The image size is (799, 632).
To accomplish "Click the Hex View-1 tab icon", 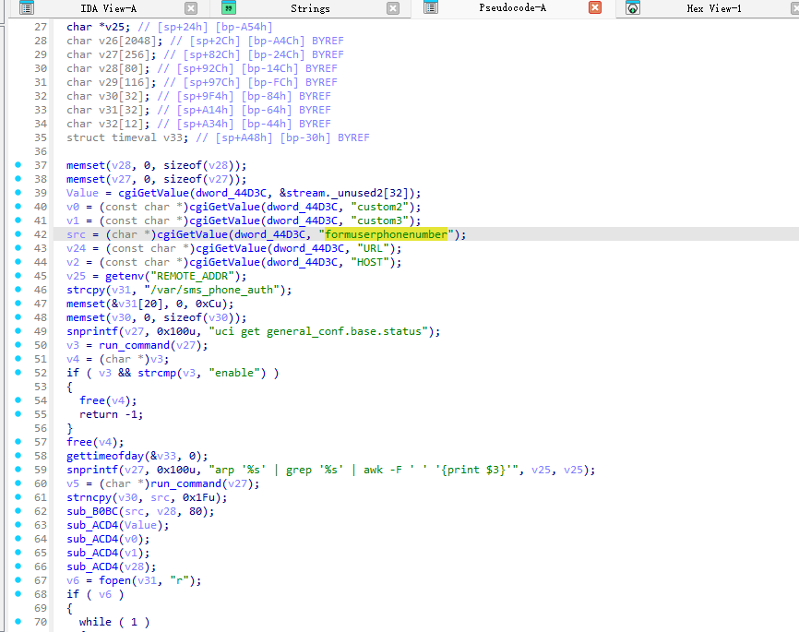I will pyautogui.click(x=633, y=8).
